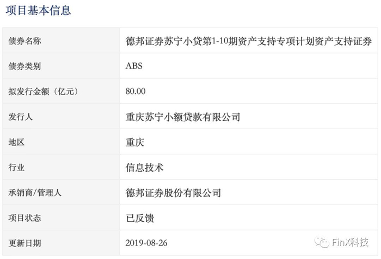Click the update date 2019-08-26
Viewport: 381px width, 259px height.
click(x=146, y=243)
